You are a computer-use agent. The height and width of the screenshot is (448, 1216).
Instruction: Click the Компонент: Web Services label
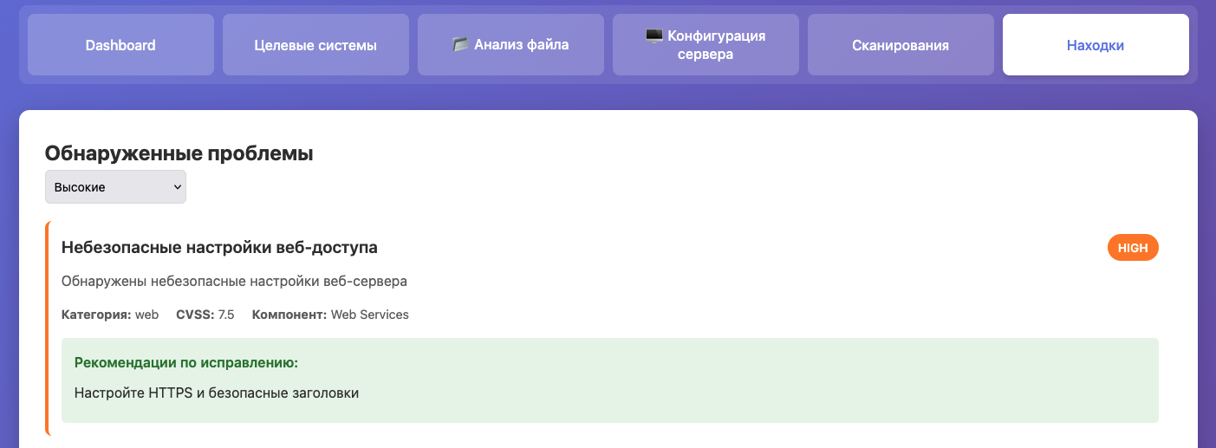(x=330, y=315)
